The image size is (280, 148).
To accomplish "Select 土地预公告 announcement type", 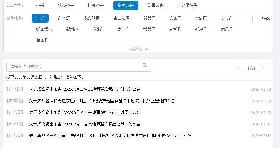I will pyautogui.click(x=187, y=6).
